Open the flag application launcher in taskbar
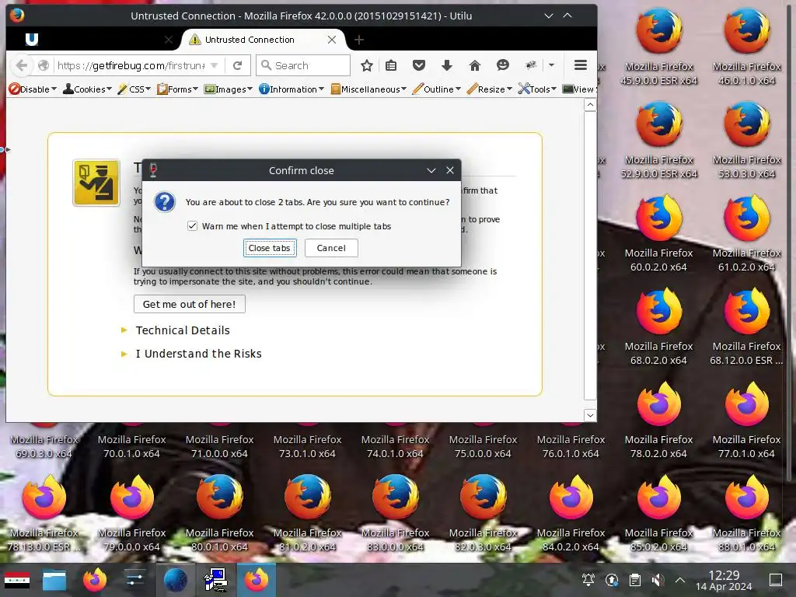 [x=17, y=580]
